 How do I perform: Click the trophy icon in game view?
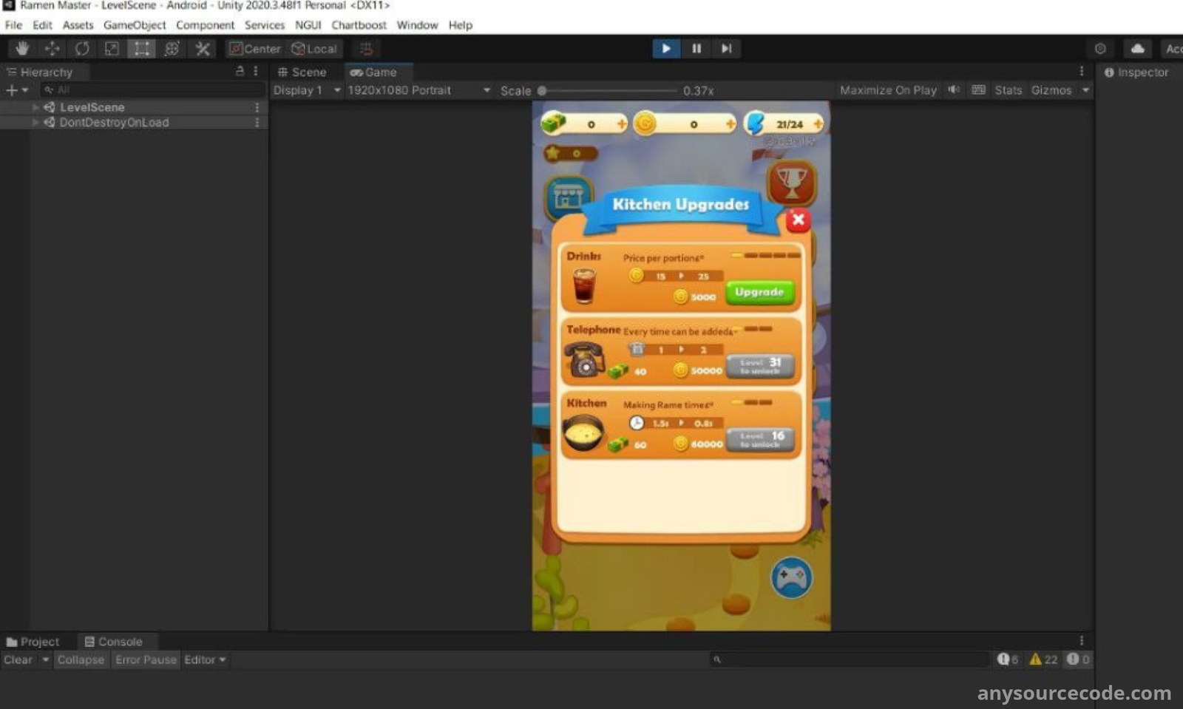(791, 182)
